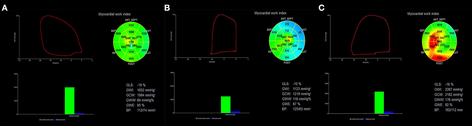Click the blue Wasted work legend swatch in panel C
Screen dimensions: 472x126
[x=365, y=119]
